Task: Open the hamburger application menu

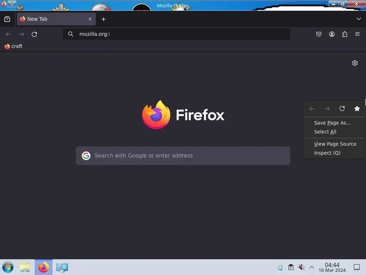Action: tap(357, 34)
